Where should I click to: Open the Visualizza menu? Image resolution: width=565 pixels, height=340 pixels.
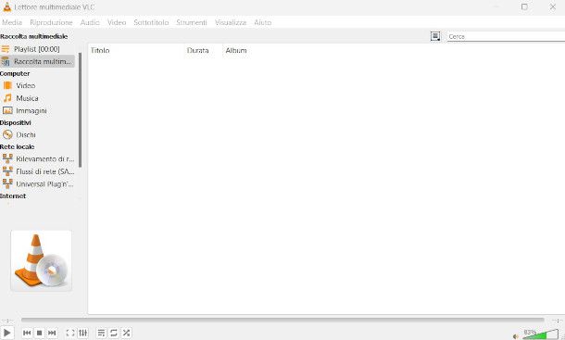coord(231,22)
